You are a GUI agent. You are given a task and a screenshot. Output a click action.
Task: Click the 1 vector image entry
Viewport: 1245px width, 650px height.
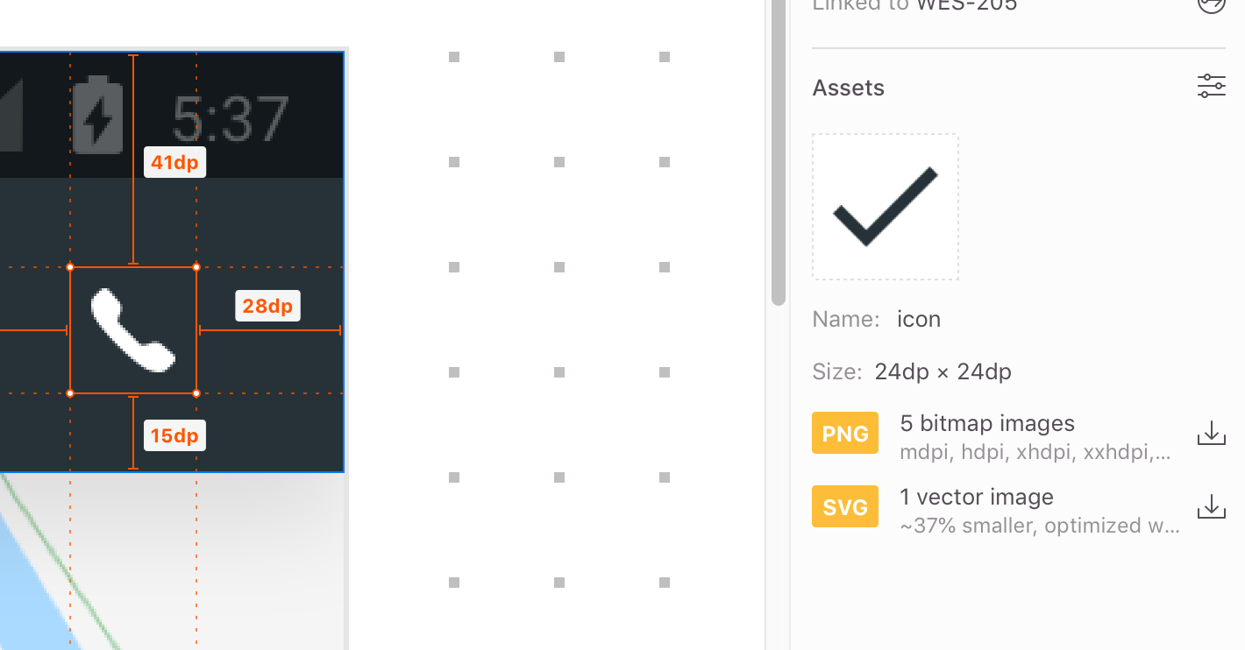click(x=976, y=497)
